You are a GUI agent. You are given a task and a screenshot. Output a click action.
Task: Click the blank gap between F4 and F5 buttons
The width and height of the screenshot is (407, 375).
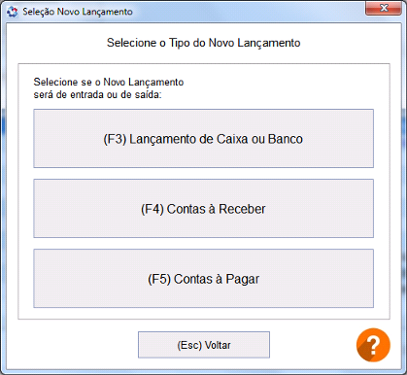203,244
